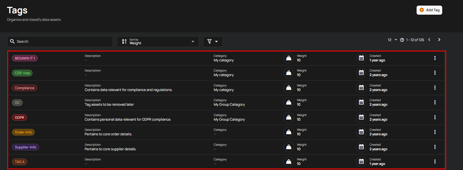Go to the previous page of tags
463x170 pixels.
click(x=429, y=40)
